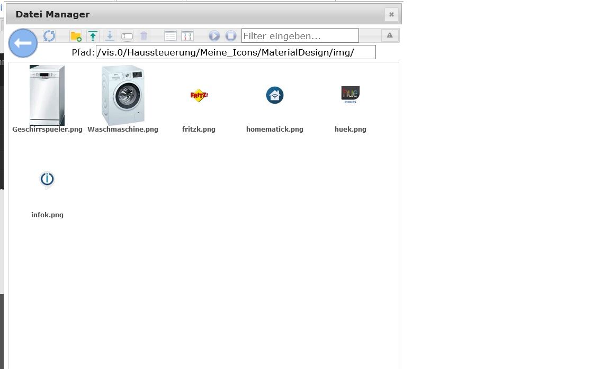This screenshot has height=369, width=610.
Task: Delete file with the trash icon
Action: click(x=144, y=36)
